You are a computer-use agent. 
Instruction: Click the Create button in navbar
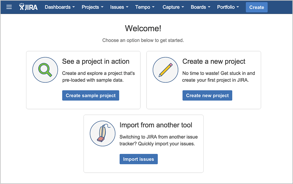(257, 7)
